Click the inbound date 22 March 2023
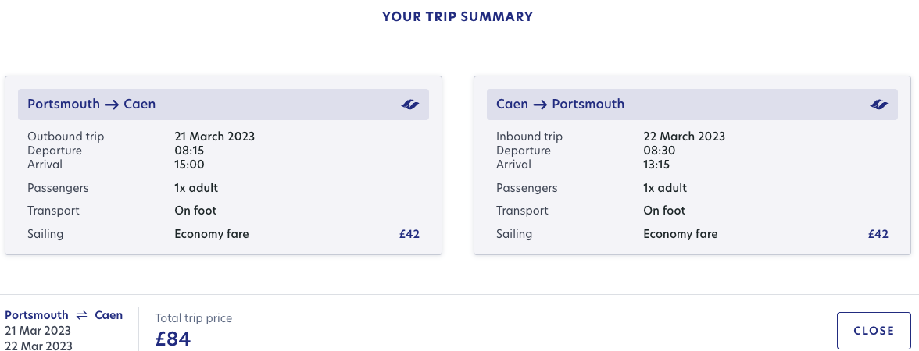 (x=684, y=136)
